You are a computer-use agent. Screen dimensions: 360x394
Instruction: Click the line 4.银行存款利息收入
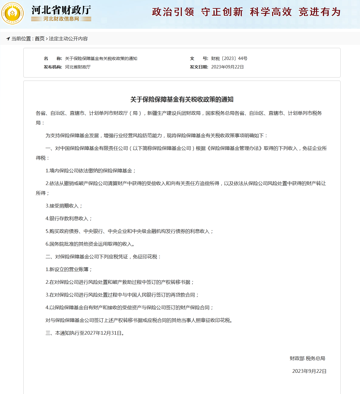[69, 219]
